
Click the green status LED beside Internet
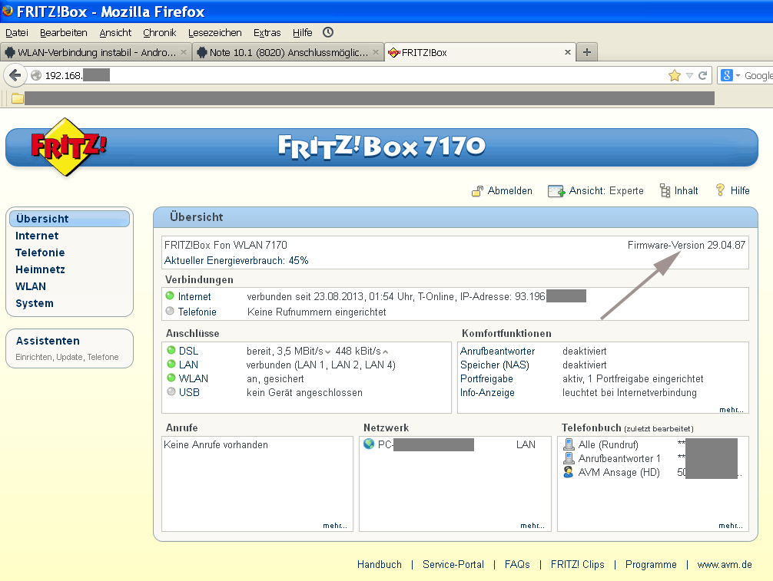tap(170, 296)
